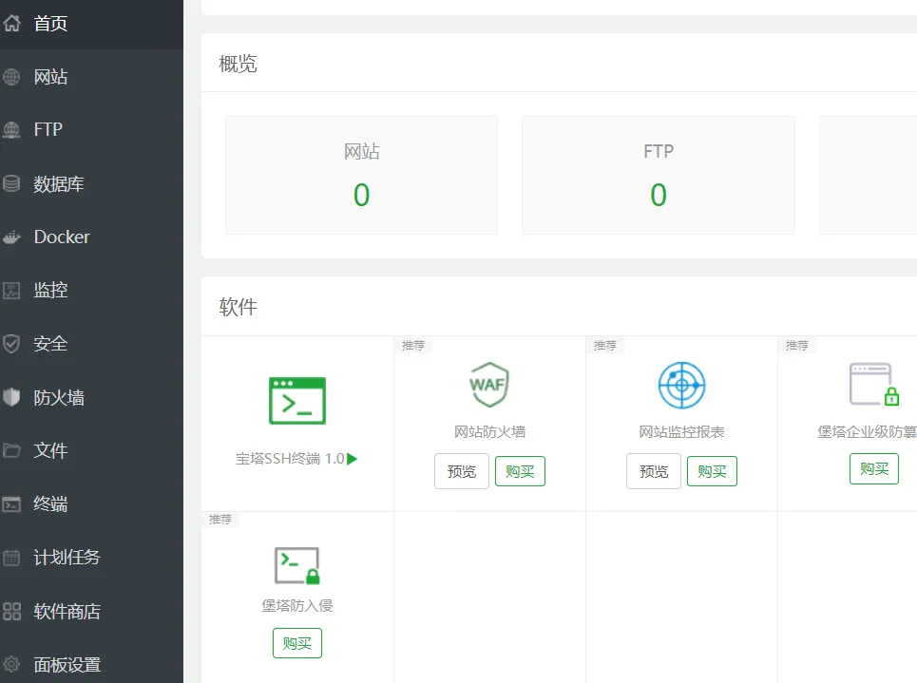Click the 网站监控报表 radar icon
Screen dimensions: 917x683
(x=681, y=386)
